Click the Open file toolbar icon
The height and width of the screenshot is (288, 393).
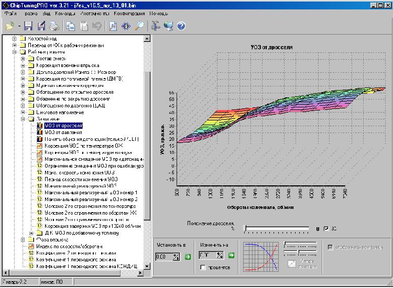(x=9, y=26)
